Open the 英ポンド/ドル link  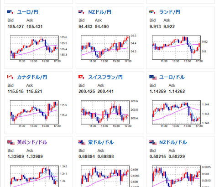click(32, 142)
